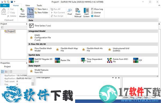Switch to the Home ribbon tab

[x=16, y=6]
